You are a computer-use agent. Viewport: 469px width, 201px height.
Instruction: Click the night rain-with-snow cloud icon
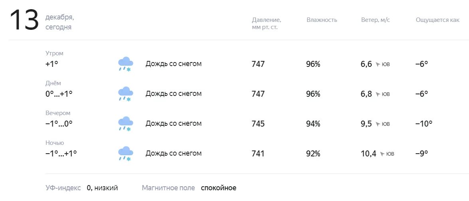[126, 154]
